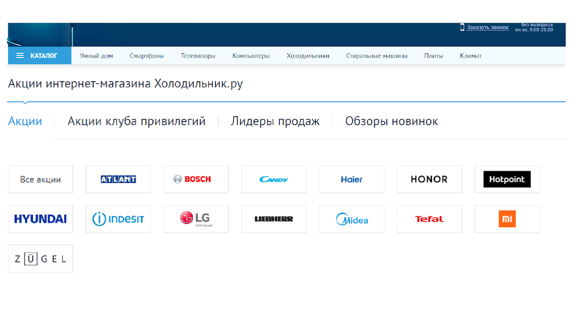The image size is (571, 321).
Task: Open the Акции клуба привилегий tab
Action: coord(137,121)
